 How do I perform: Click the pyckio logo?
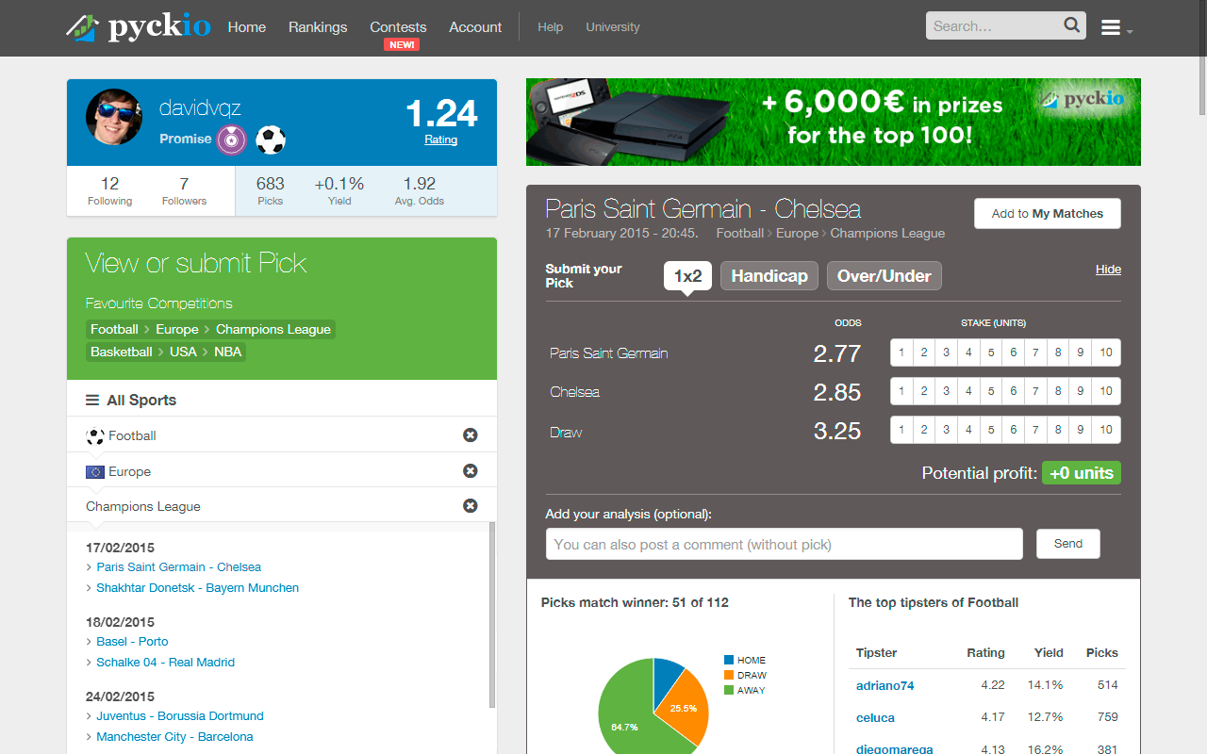[139, 26]
